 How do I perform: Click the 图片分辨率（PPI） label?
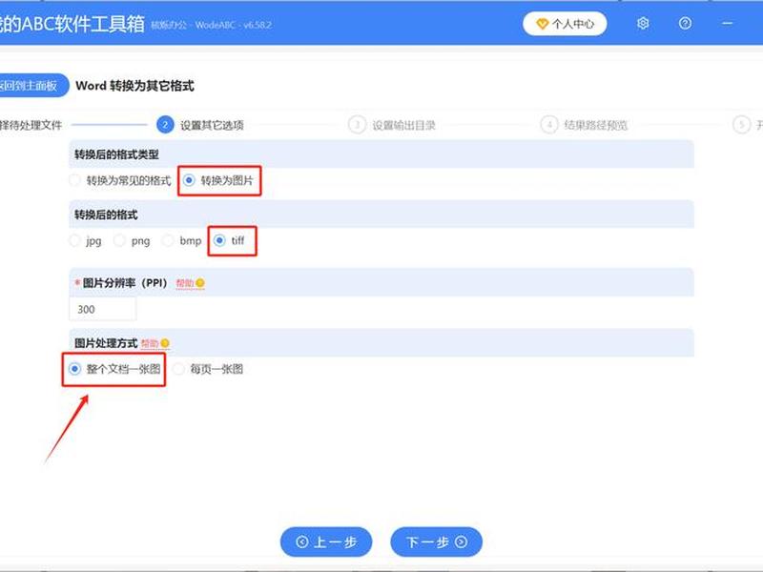[125, 283]
